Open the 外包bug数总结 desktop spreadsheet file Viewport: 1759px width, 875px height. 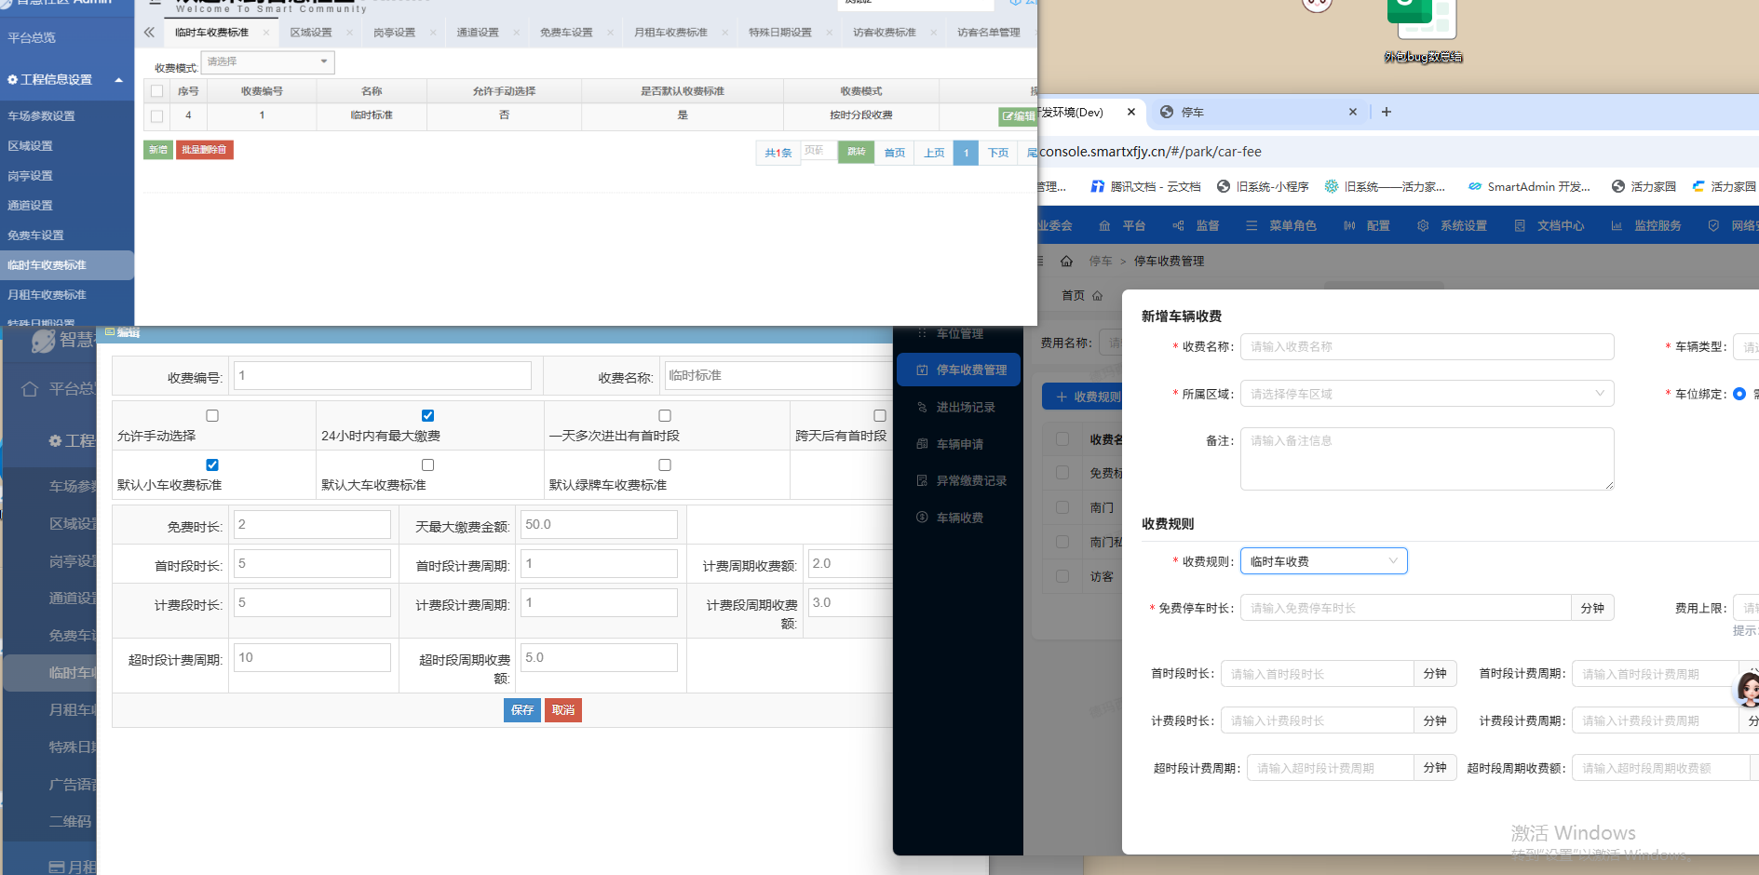(x=1421, y=28)
